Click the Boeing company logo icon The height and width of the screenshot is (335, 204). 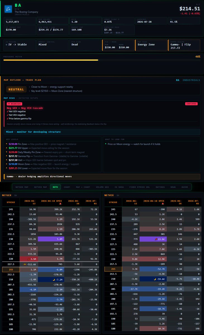[8, 9]
